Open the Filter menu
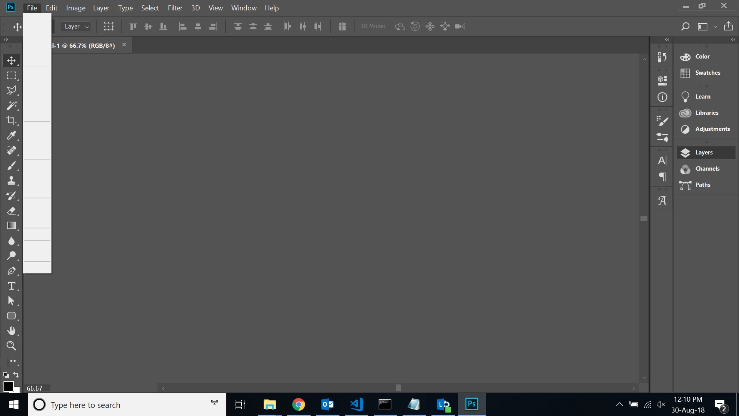 click(x=175, y=8)
